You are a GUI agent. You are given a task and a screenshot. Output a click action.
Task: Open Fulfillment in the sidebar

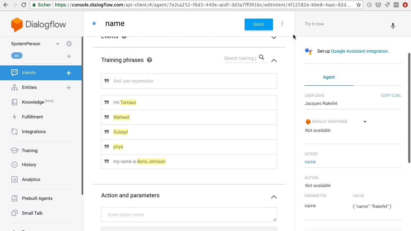(x=32, y=117)
